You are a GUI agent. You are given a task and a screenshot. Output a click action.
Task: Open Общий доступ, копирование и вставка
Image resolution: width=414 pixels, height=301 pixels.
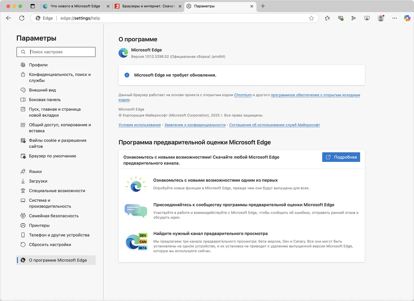point(56,128)
